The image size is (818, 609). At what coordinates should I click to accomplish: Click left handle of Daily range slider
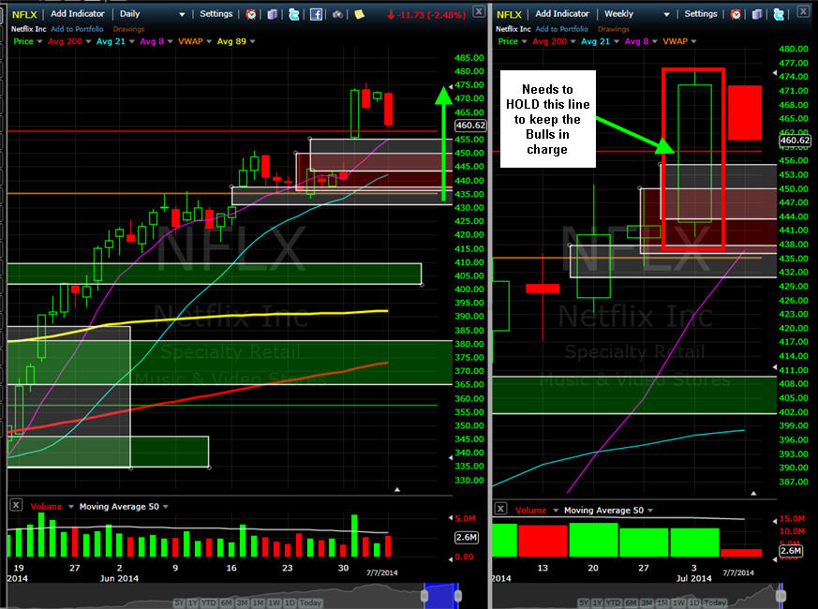pos(424,596)
